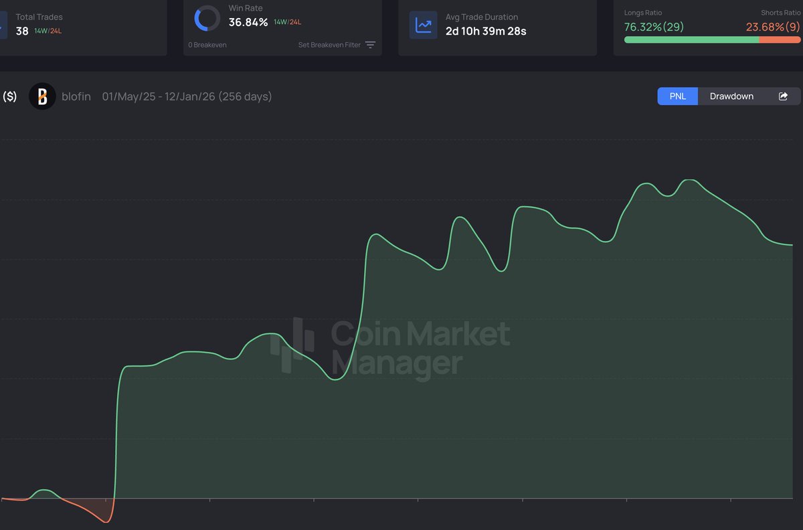Expand the Set Breakeven Filter options

pos(370,45)
